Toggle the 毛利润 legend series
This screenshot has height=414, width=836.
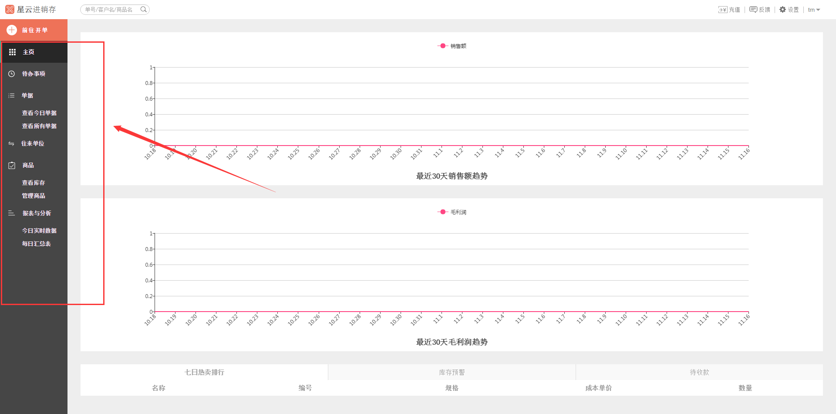452,212
